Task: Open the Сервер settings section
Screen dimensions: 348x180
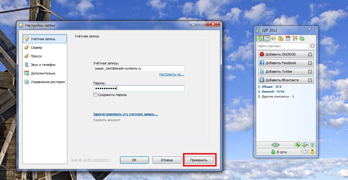Action: (45, 48)
